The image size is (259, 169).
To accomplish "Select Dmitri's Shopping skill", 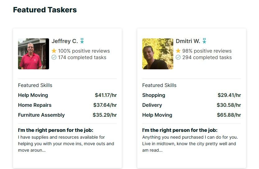I will click(154, 95).
